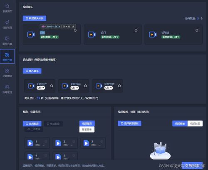Switch to 视频封面 tab
This screenshot has height=170, width=208.
pyautogui.click(x=195, y=123)
